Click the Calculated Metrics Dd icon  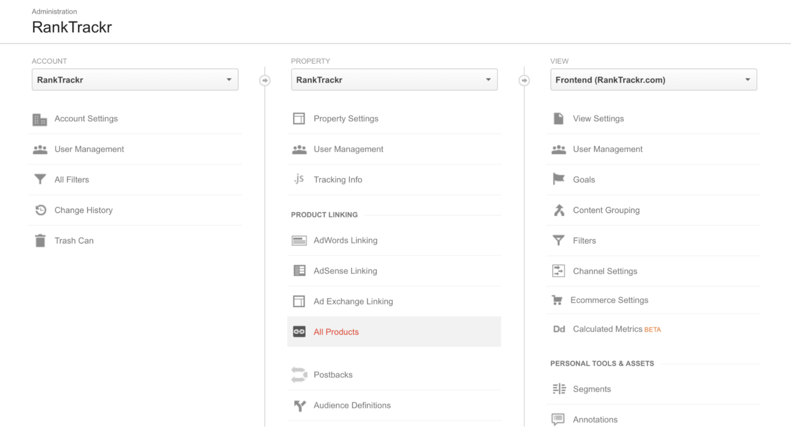tap(559, 329)
